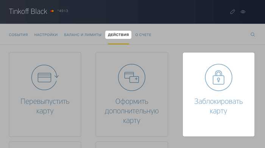Click the Tinkoff Black account title

[x=28, y=11]
